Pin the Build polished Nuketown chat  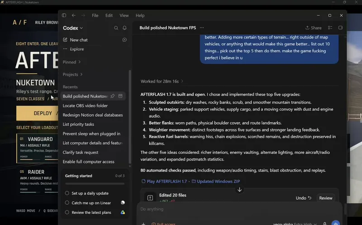pyautogui.click(x=112, y=96)
